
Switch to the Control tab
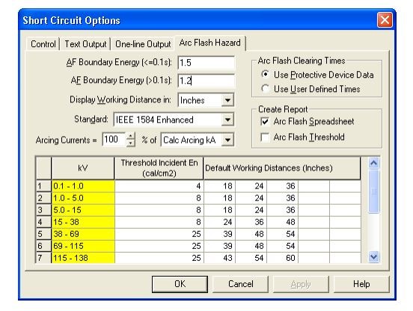(x=43, y=44)
